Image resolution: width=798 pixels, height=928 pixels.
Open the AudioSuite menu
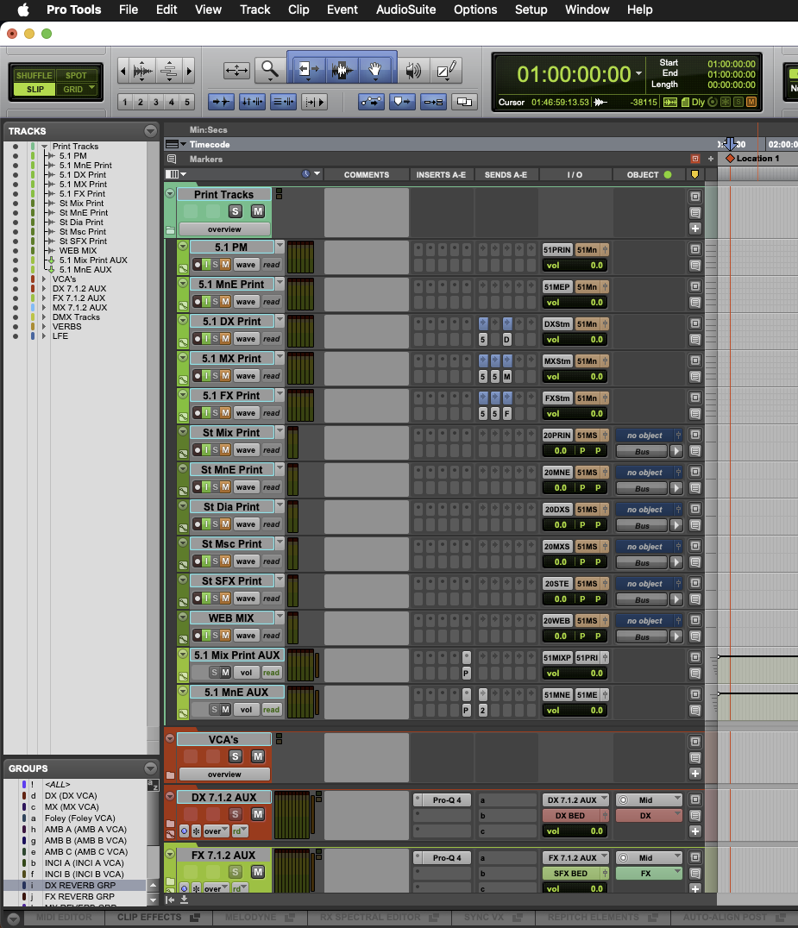[405, 9]
